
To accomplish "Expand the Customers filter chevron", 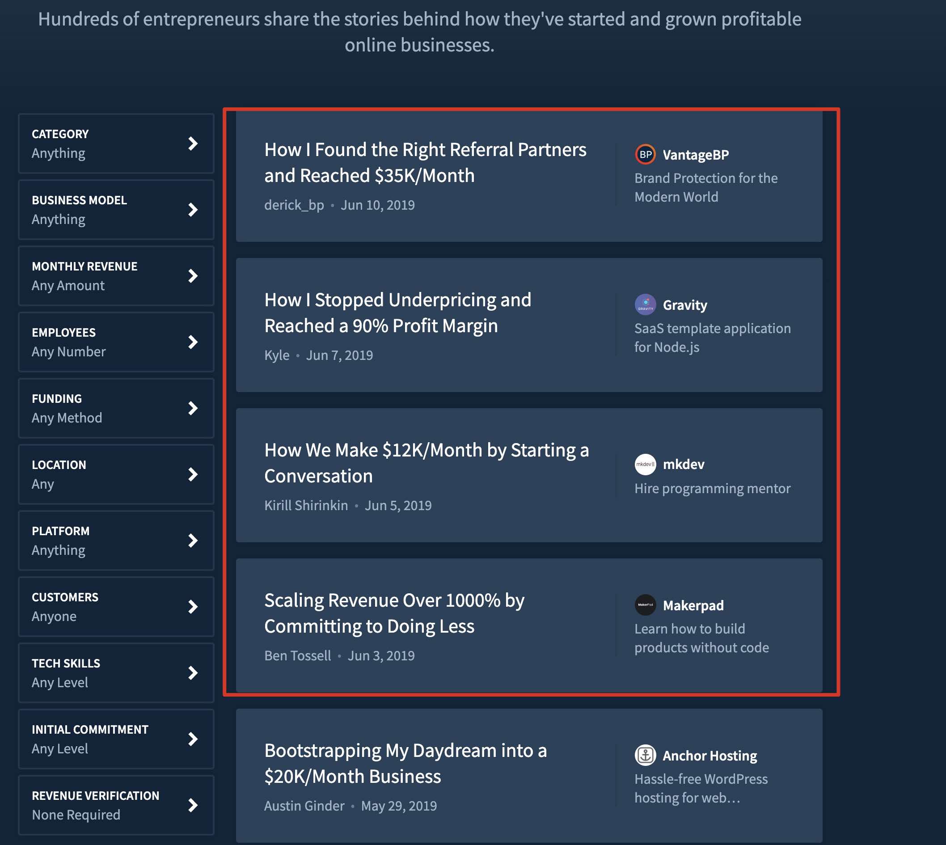I will [x=193, y=607].
